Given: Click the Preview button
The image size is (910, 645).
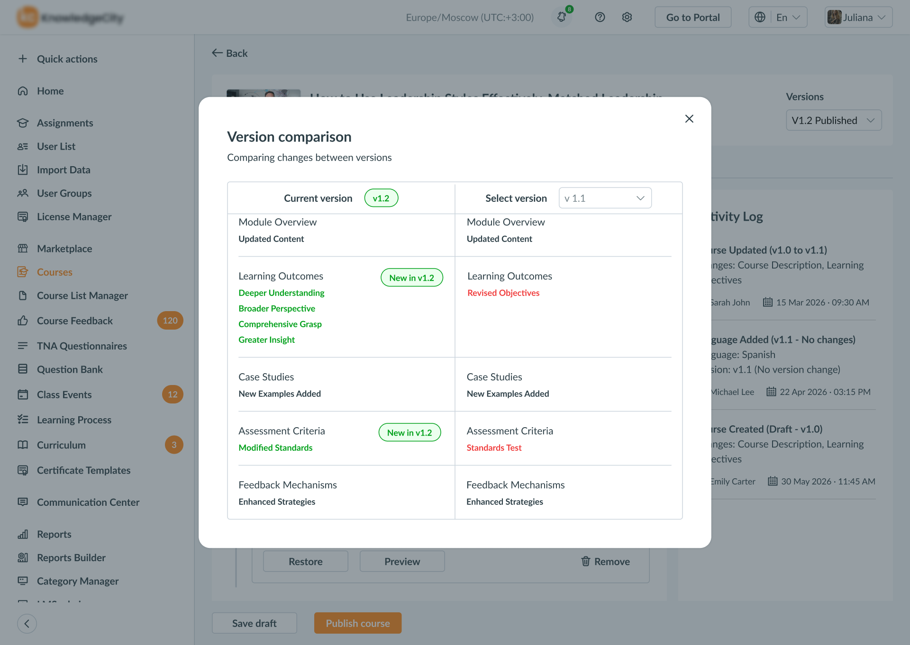Looking at the screenshot, I should [x=402, y=561].
